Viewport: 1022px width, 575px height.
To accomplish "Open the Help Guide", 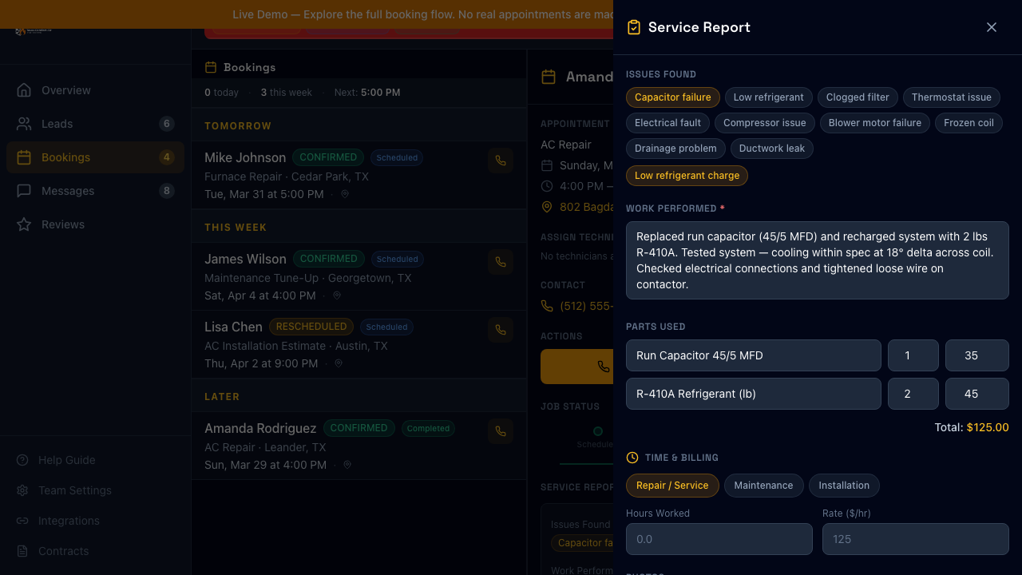I will pyautogui.click(x=66, y=460).
